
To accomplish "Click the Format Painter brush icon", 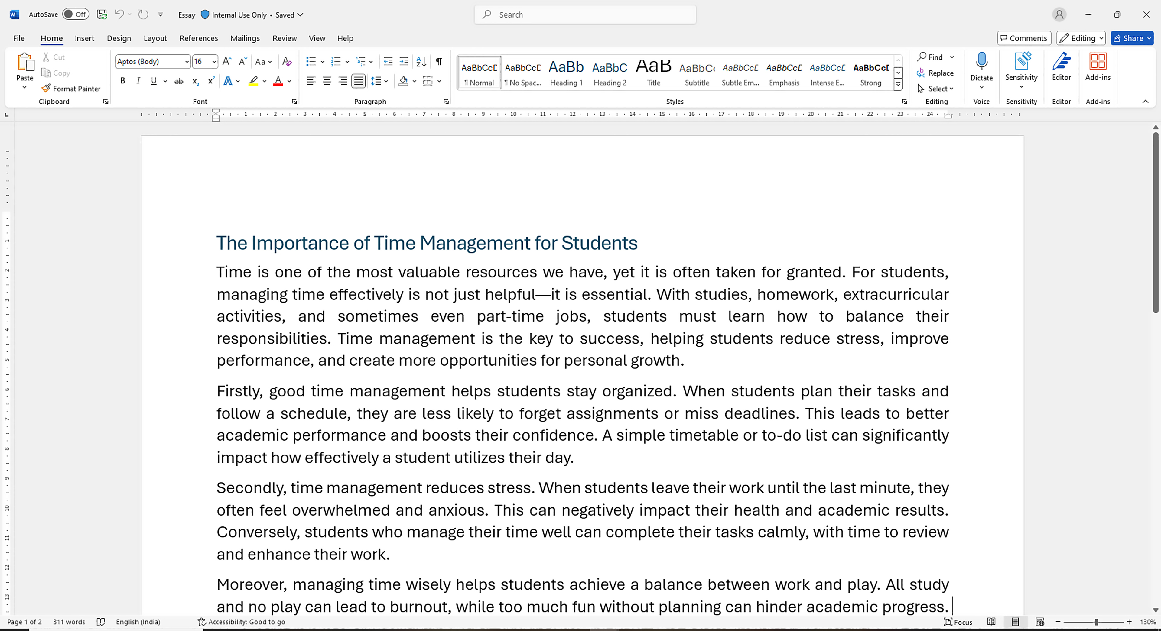I will (46, 88).
